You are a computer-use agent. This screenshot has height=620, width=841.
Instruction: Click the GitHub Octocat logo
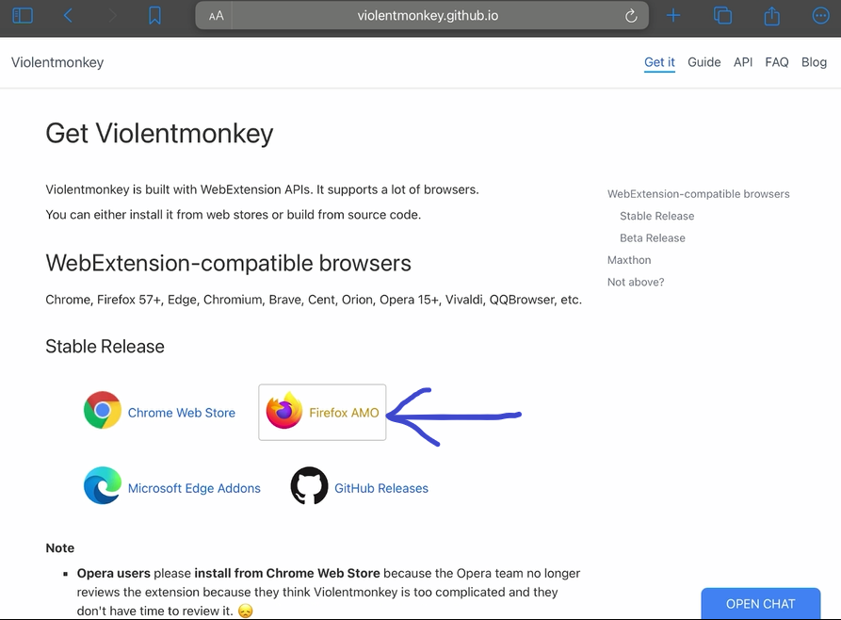[x=309, y=487]
